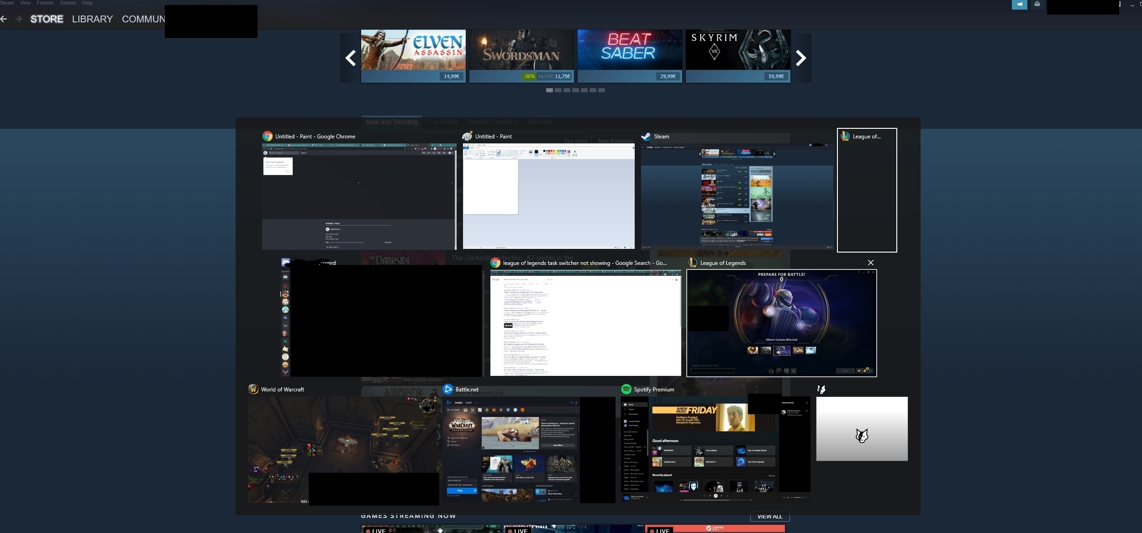The height and width of the screenshot is (533, 1142).
Task: Open the LIBRARY tab
Action: pos(92,19)
